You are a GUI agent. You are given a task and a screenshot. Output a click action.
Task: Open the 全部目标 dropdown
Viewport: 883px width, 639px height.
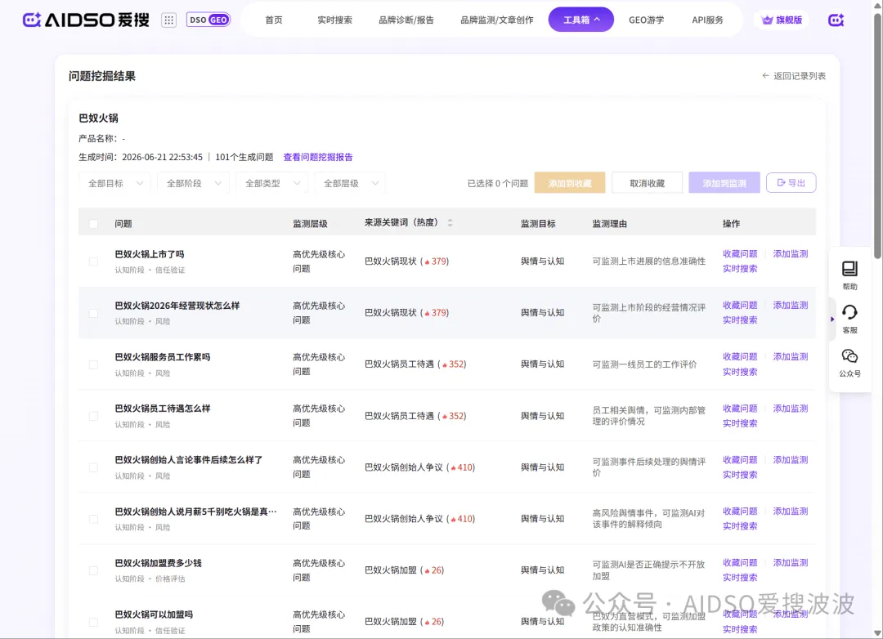tap(115, 183)
